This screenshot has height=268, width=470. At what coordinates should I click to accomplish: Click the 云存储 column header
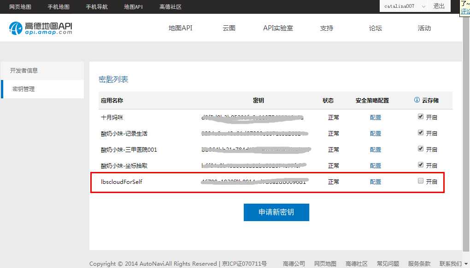click(430, 101)
